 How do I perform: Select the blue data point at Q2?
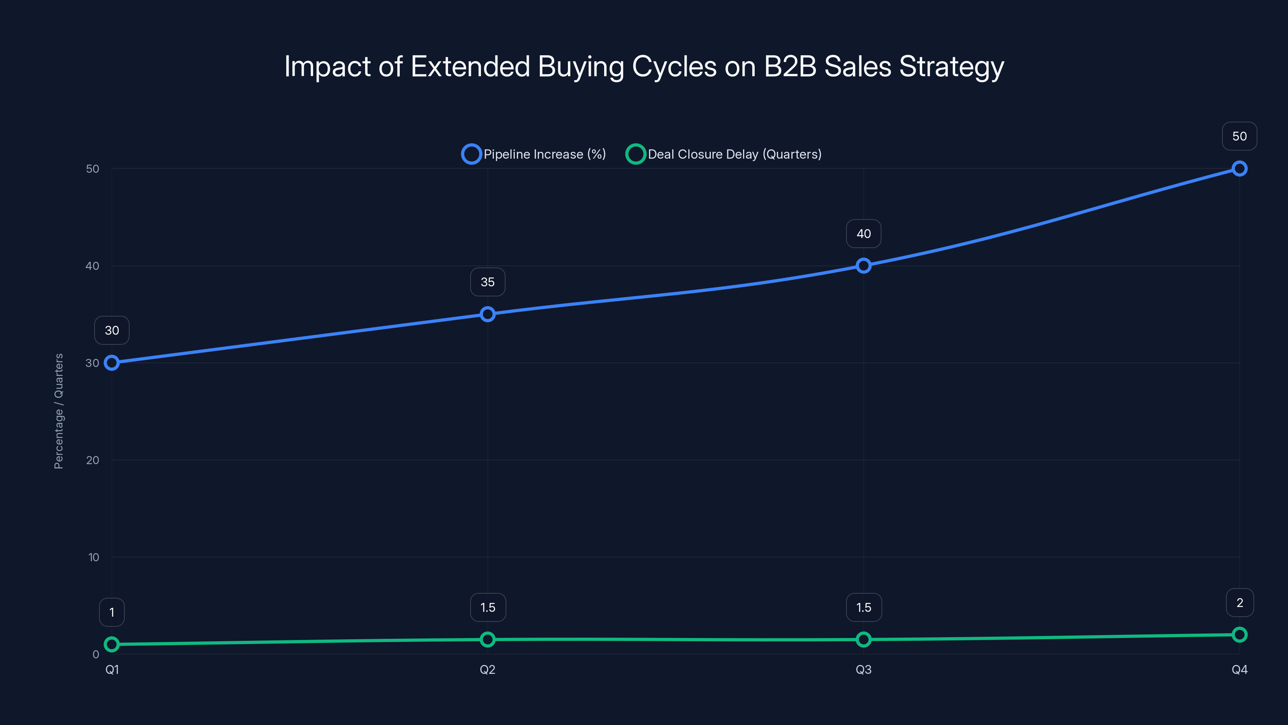tap(487, 314)
